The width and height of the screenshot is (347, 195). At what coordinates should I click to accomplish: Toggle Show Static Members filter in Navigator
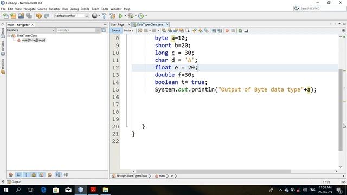[26, 174]
